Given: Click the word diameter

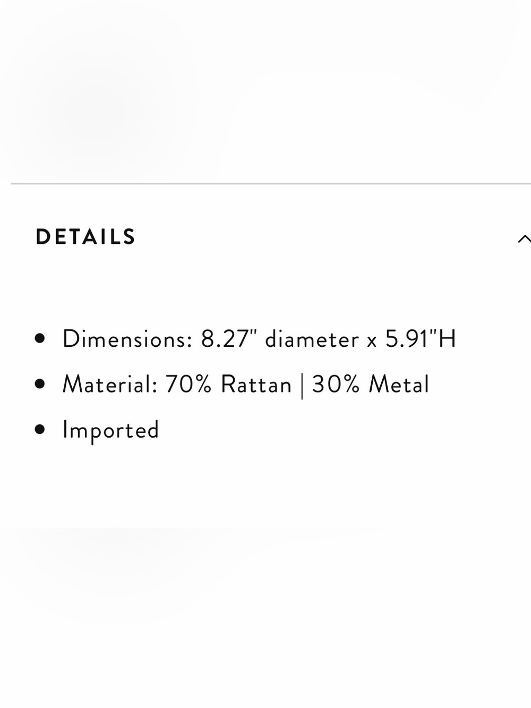Looking at the screenshot, I should (312, 339).
